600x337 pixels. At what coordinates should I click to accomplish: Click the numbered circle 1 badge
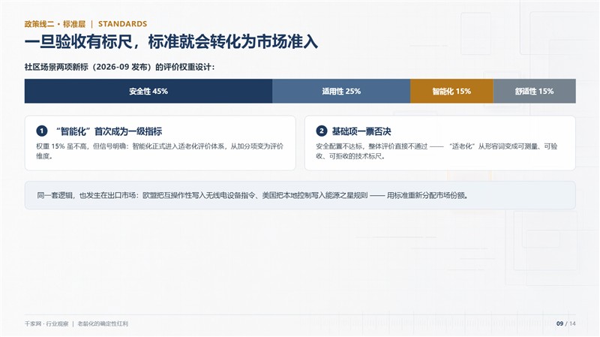point(42,131)
